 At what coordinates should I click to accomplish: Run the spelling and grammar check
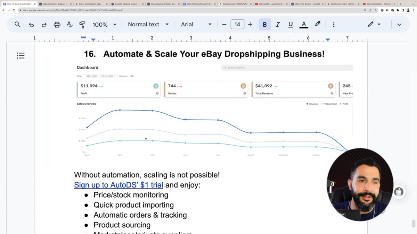point(69,25)
